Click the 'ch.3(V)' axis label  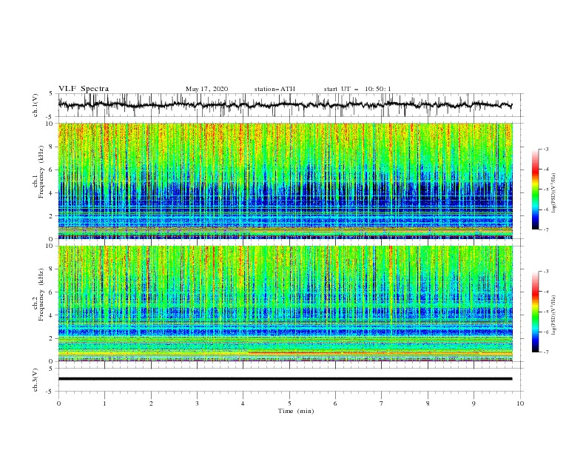click(x=36, y=380)
